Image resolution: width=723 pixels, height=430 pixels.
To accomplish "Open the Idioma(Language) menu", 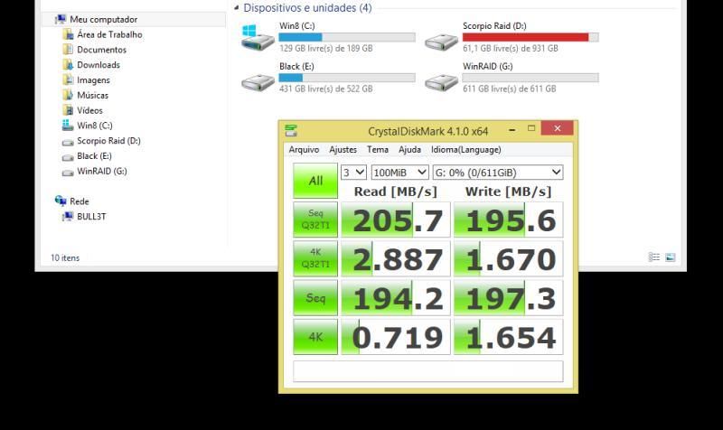I will pyautogui.click(x=465, y=149).
